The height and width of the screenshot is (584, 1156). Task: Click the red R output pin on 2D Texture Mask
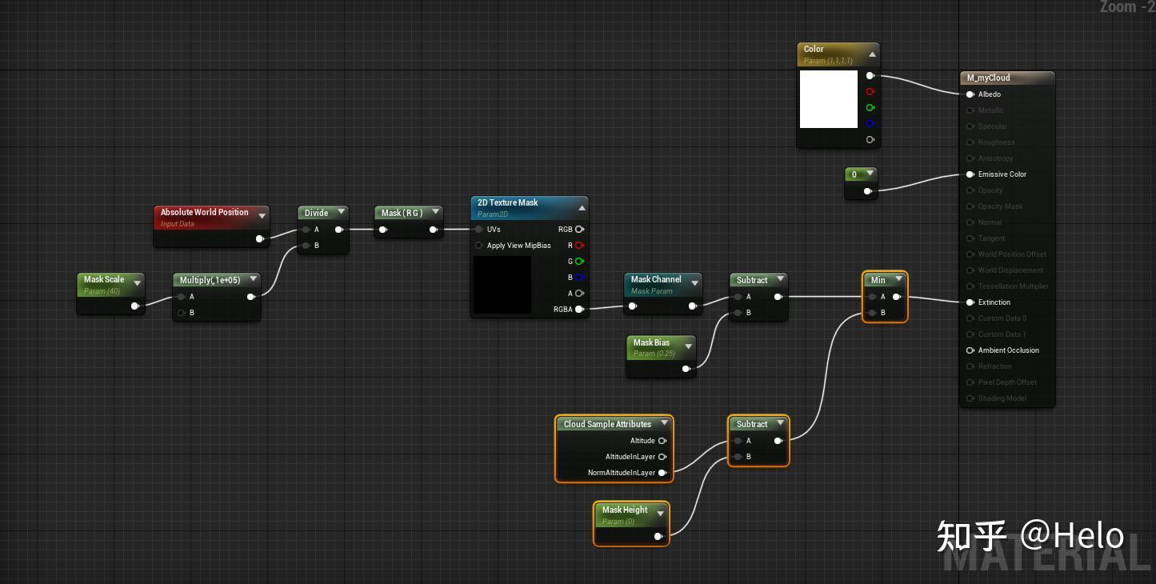click(x=579, y=245)
